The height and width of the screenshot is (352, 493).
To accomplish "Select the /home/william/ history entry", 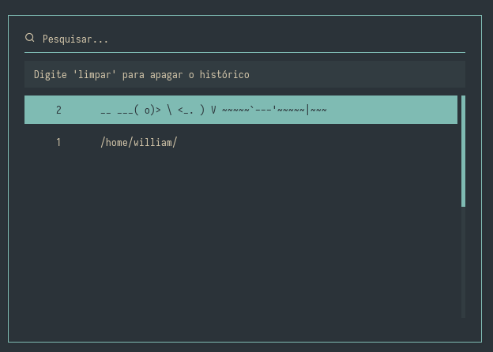I will (x=138, y=143).
